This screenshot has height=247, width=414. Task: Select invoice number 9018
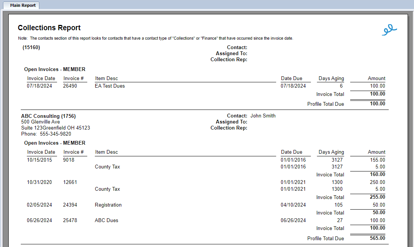click(69, 160)
